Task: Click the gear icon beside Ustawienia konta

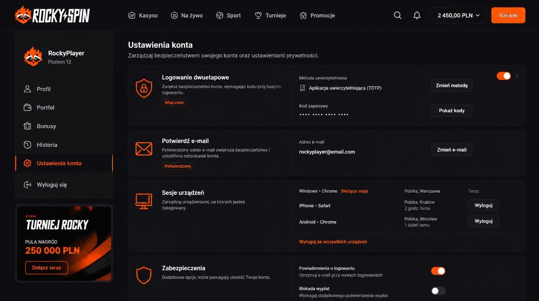Action: pyautogui.click(x=27, y=163)
